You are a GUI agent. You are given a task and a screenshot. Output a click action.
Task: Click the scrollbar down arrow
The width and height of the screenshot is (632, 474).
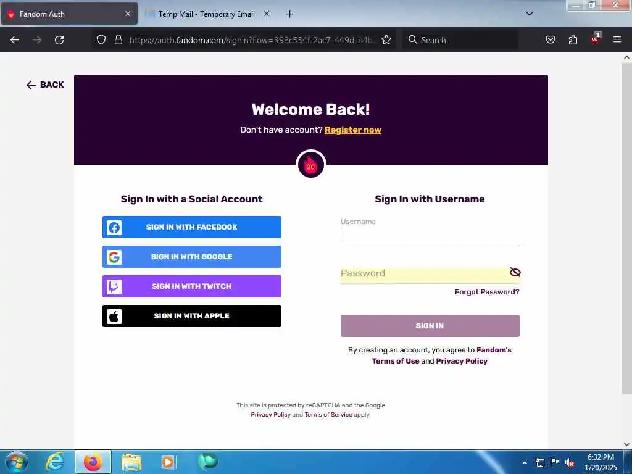coord(626,444)
